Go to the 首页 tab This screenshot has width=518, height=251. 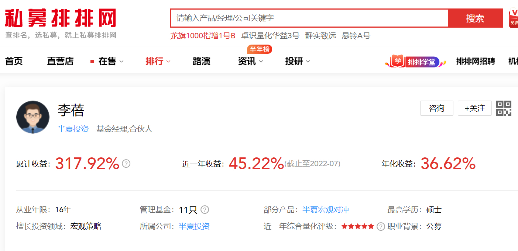point(14,61)
